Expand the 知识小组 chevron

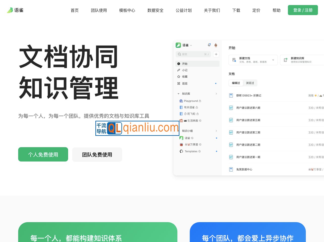216,131
